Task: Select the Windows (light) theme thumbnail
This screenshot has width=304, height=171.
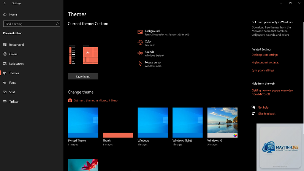Action: [187, 122]
